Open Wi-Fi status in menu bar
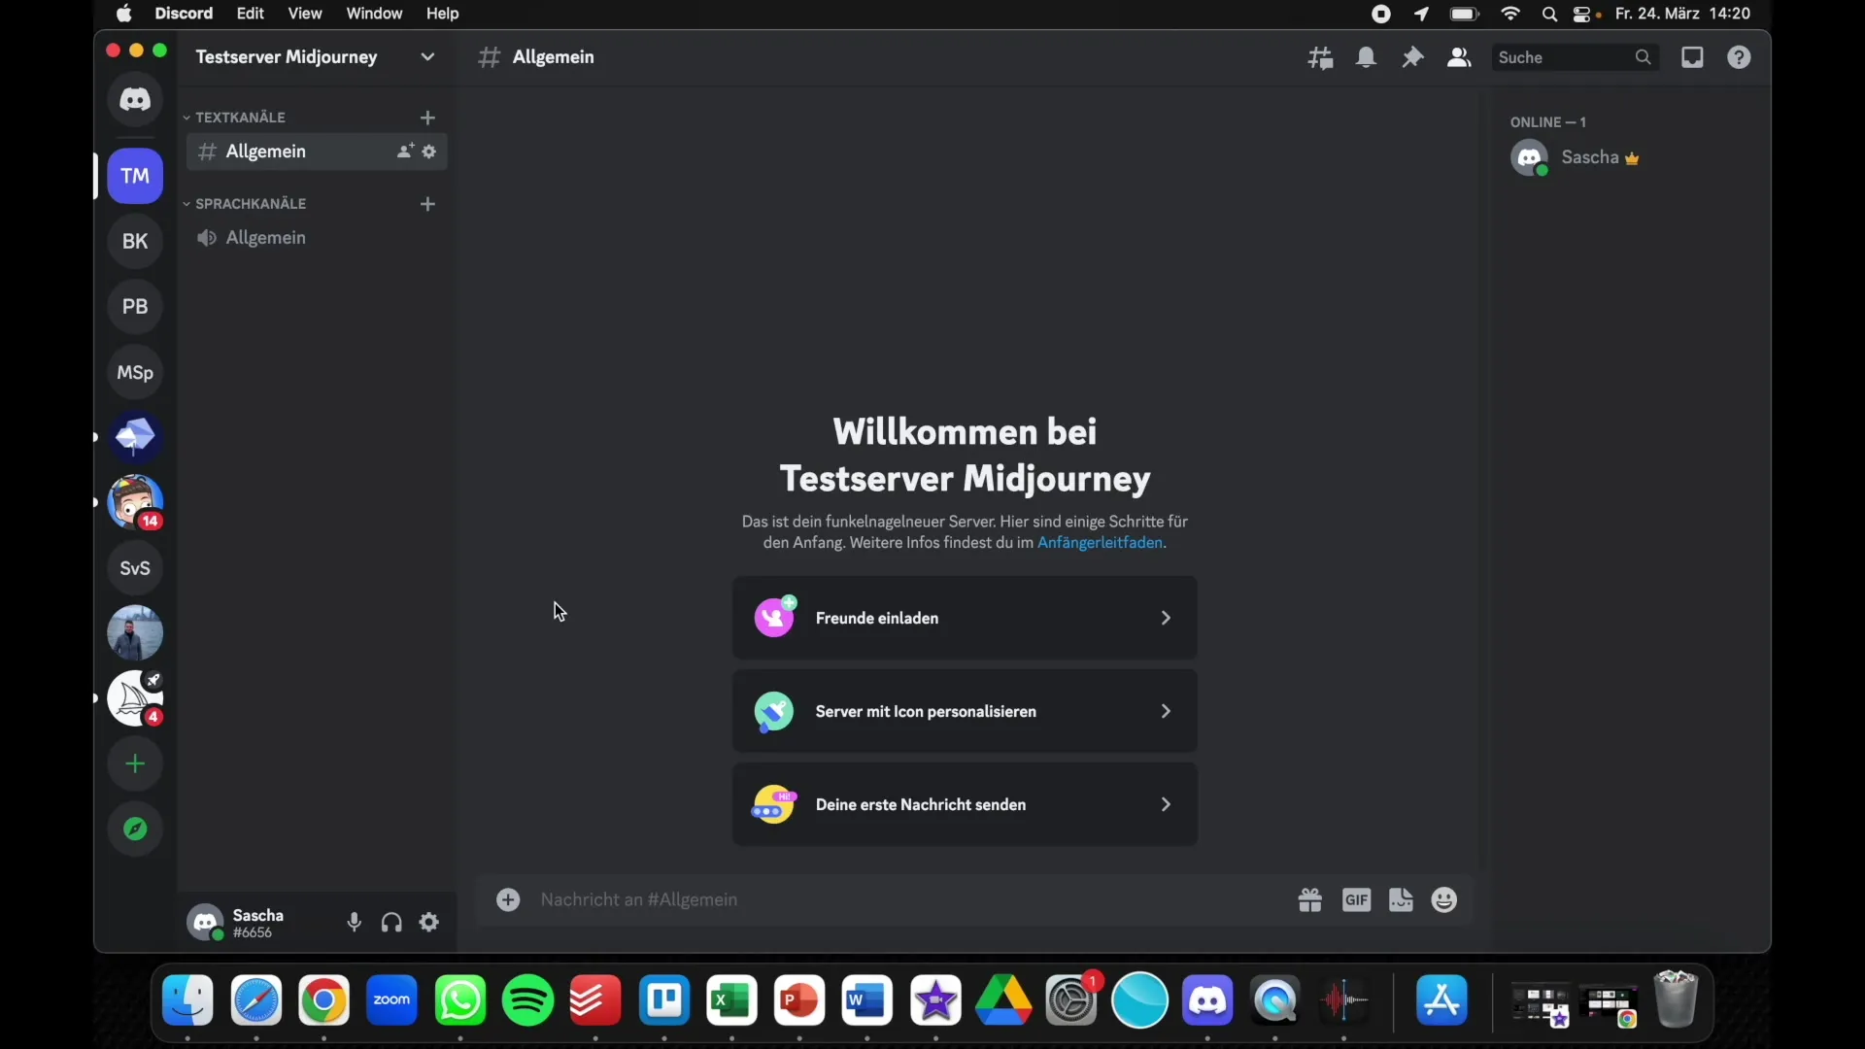The image size is (1865, 1049). coord(1511,14)
